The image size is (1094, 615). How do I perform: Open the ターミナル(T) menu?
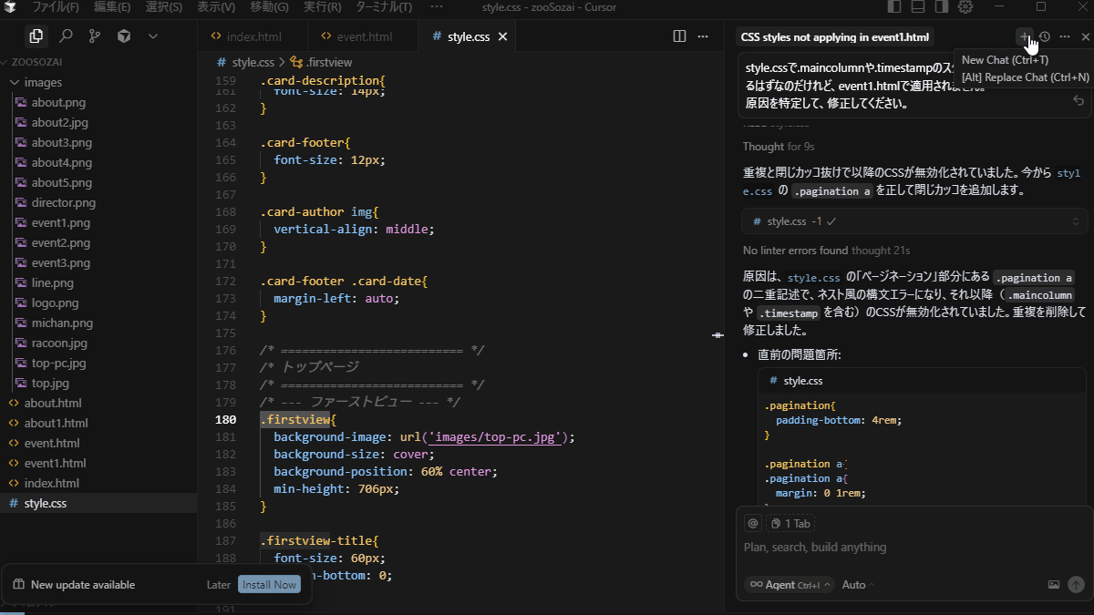384,7
